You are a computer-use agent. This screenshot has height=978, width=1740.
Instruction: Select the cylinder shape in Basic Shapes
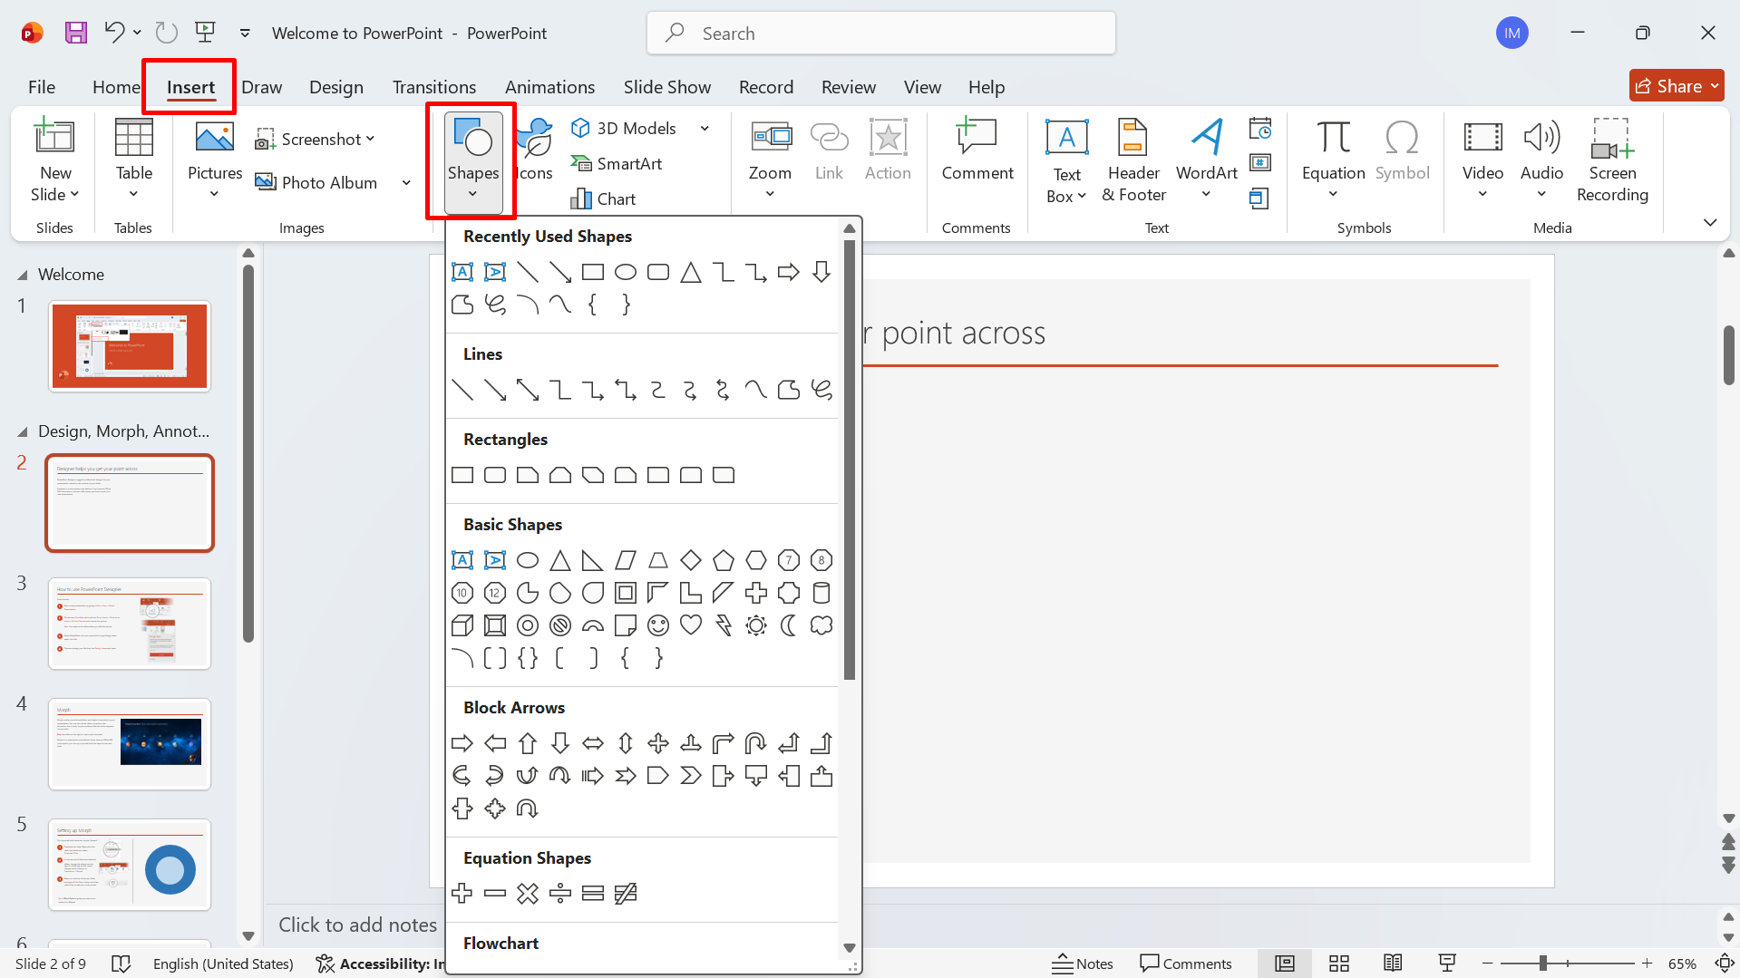[821, 593]
